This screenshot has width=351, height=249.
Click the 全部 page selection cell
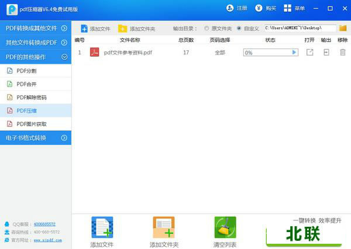coord(220,53)
